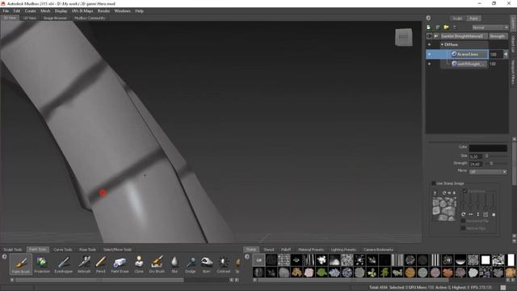The width and height of the screenshot is (517, 291).
Task: Click the tool tray right scroll arrow
Action: coord(237,280)
